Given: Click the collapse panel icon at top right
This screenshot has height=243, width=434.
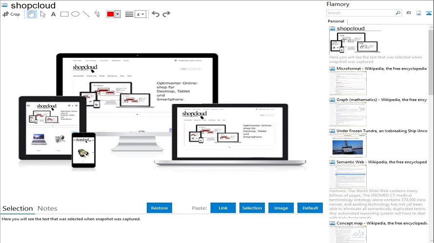Looking at the screenshot, I should pos(429,13).
